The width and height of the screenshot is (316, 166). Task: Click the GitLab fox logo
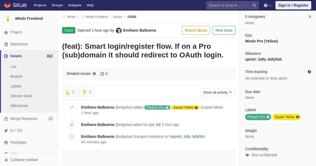click(x=7, y=5)
